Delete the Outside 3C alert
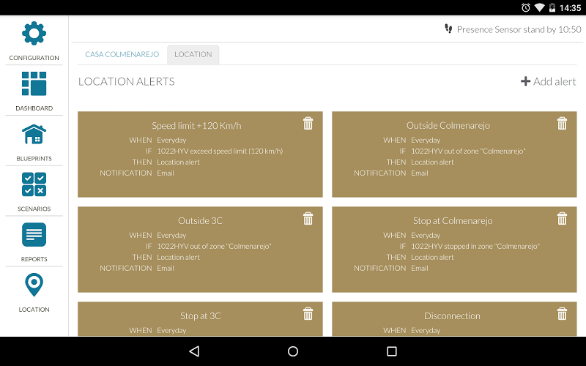Image resolution: width=586 pixels, height=366 pixels. click(308, 218)
